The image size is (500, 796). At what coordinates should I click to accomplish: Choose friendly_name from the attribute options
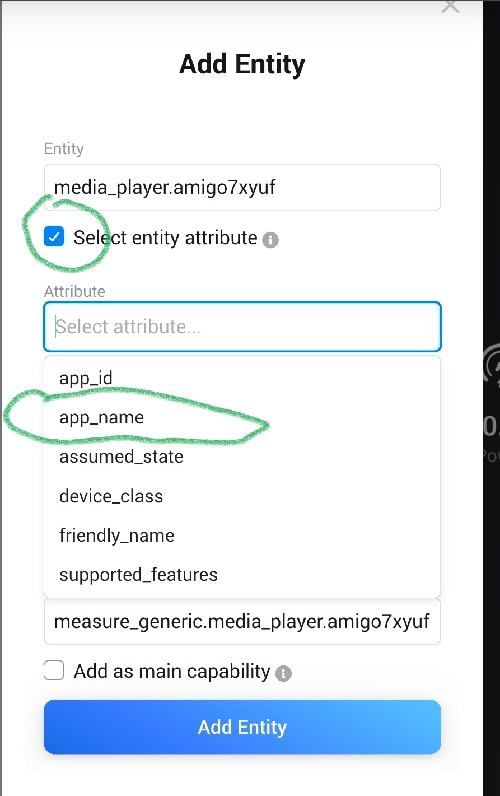(117, 536)
